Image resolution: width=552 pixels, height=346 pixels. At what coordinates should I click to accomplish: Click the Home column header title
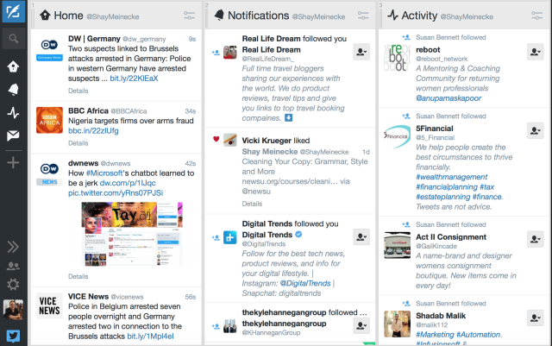pos(68,16)
